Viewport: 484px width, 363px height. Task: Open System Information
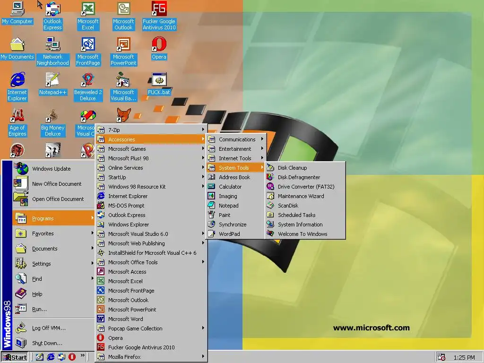pyautogui.click(x=305, y=225)
